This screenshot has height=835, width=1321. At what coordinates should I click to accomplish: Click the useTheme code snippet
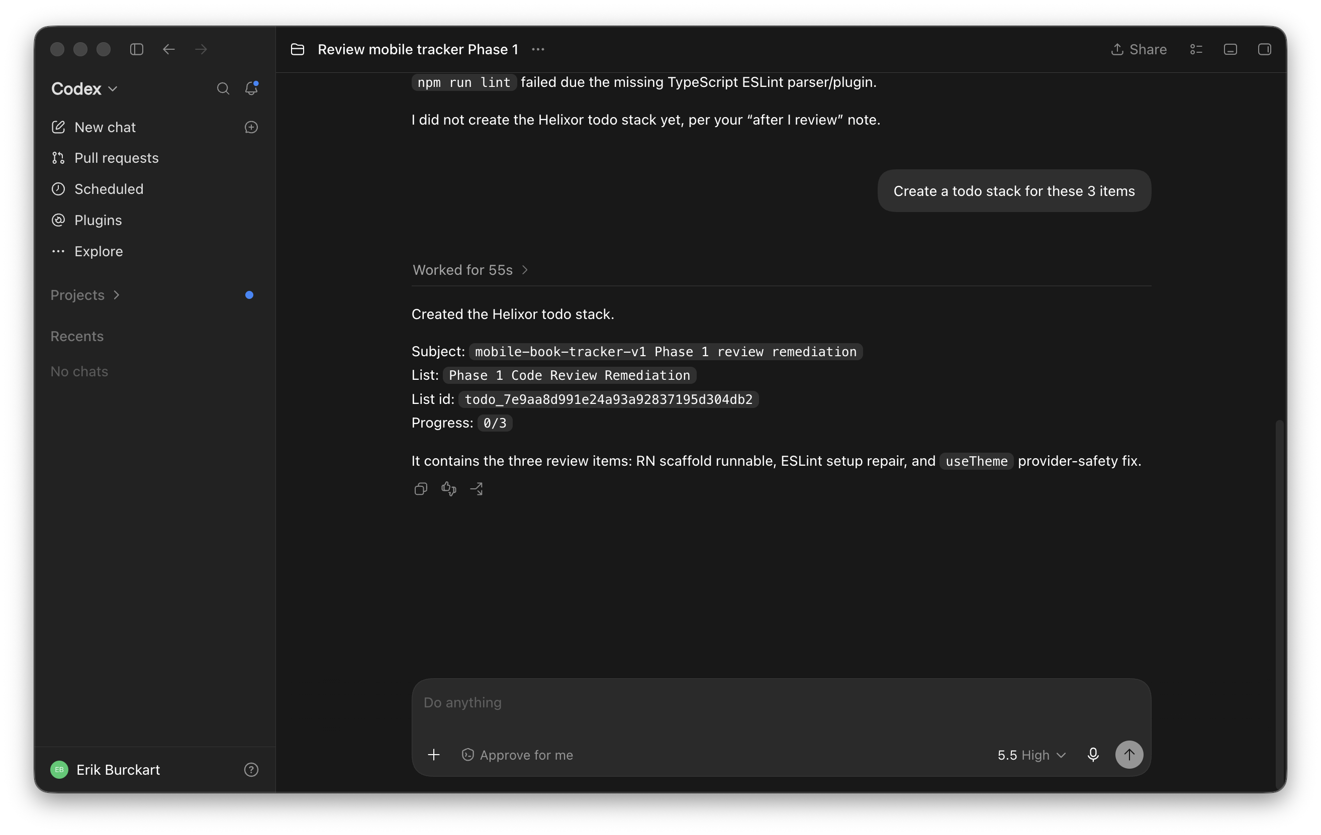pyautogui.click(x=977, y=461)
